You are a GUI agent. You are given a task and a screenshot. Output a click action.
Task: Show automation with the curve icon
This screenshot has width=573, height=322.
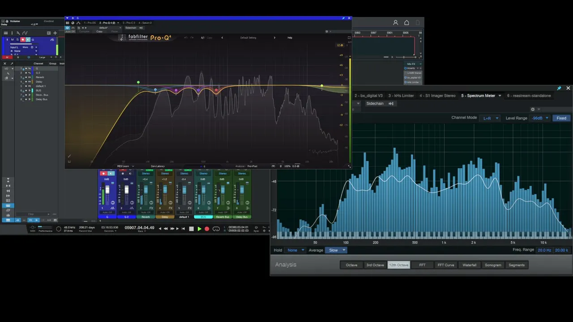(x=25, y=33)
